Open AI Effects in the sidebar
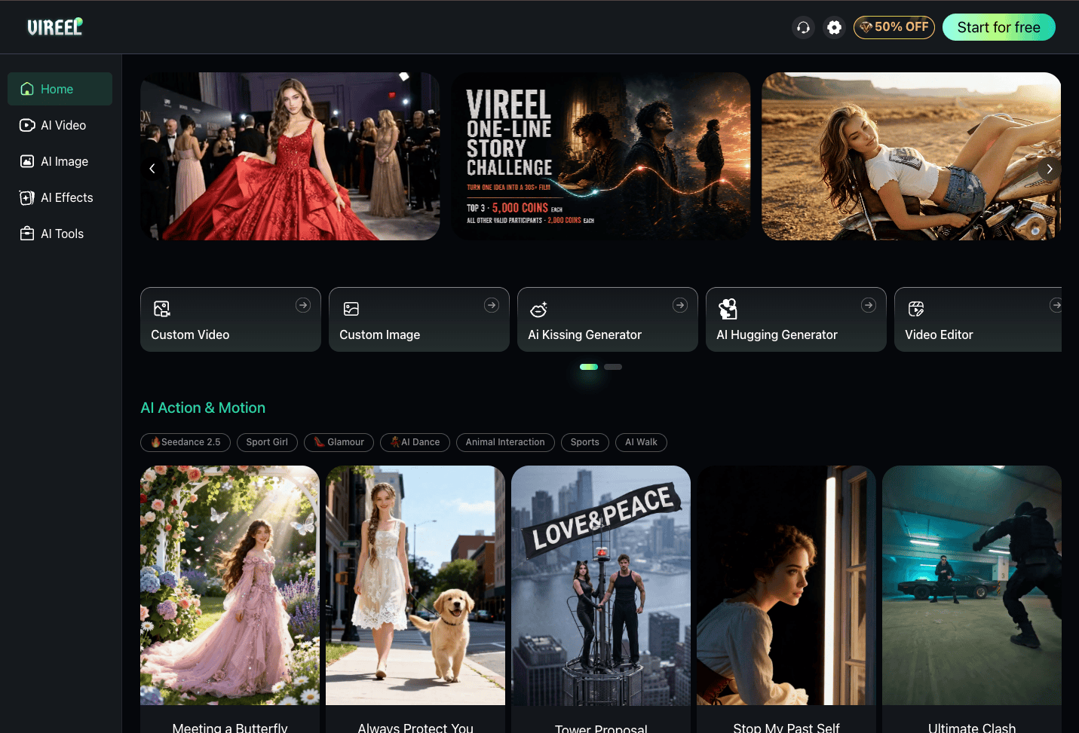 [x=60, y=197]
